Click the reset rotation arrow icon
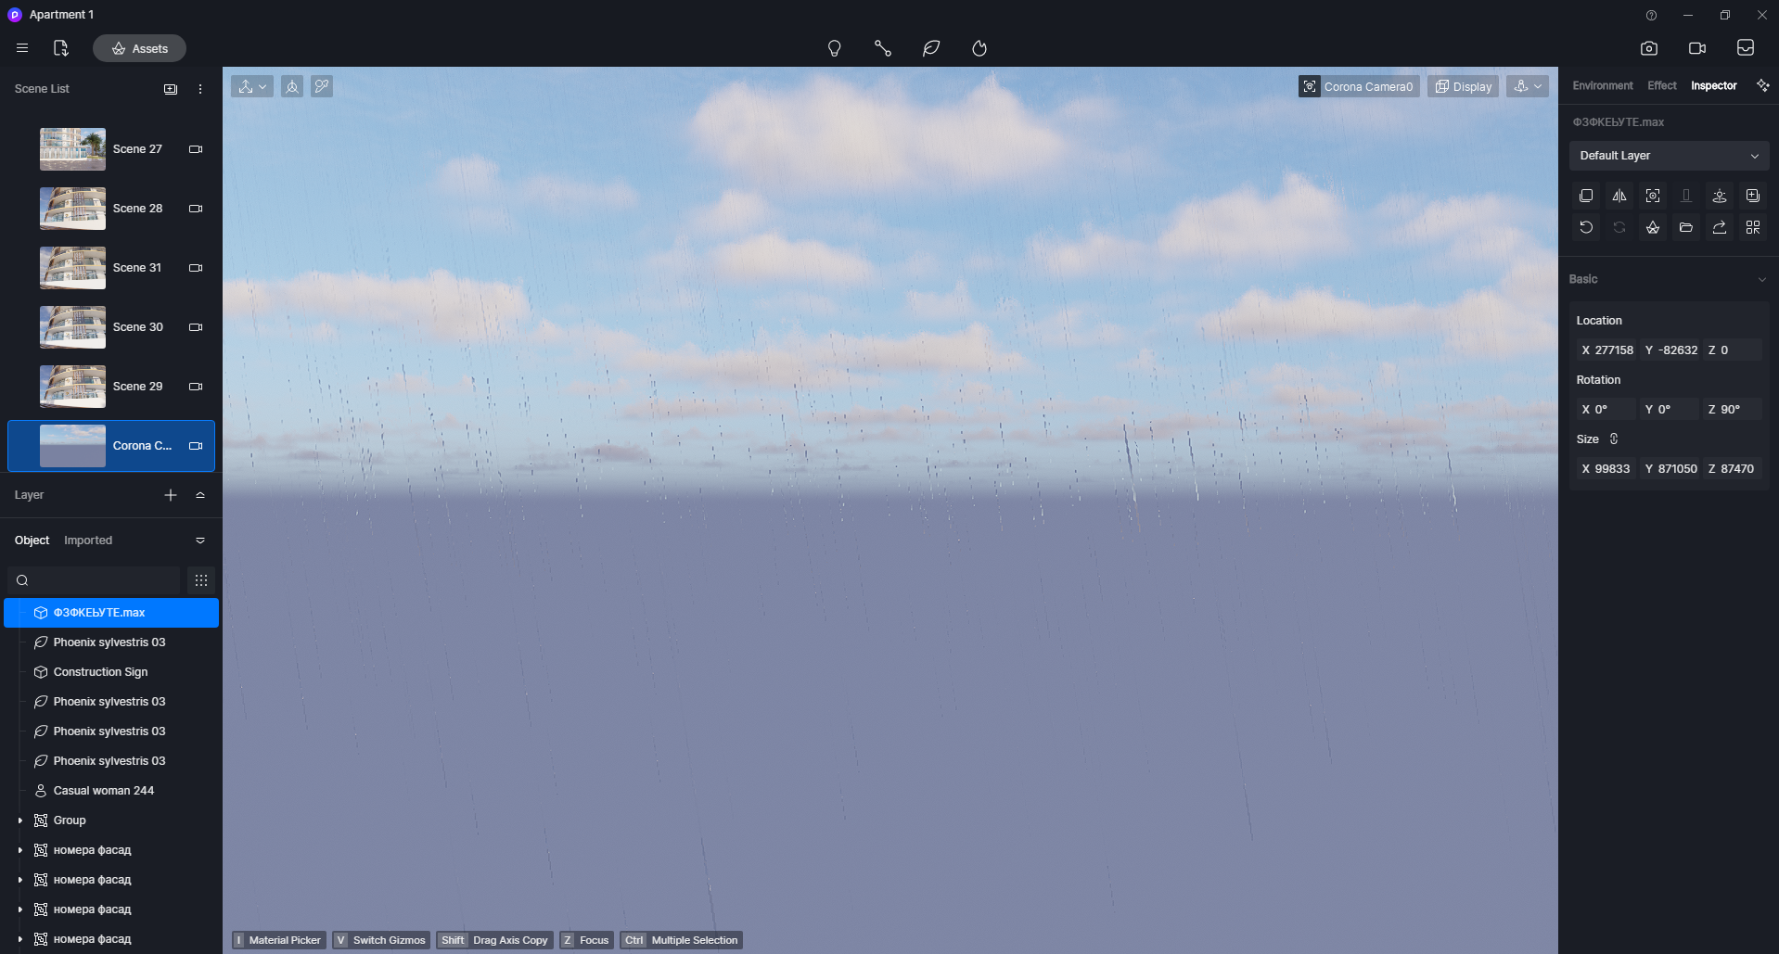Viewport: 1779px width, 954px height. [1585, 227]
